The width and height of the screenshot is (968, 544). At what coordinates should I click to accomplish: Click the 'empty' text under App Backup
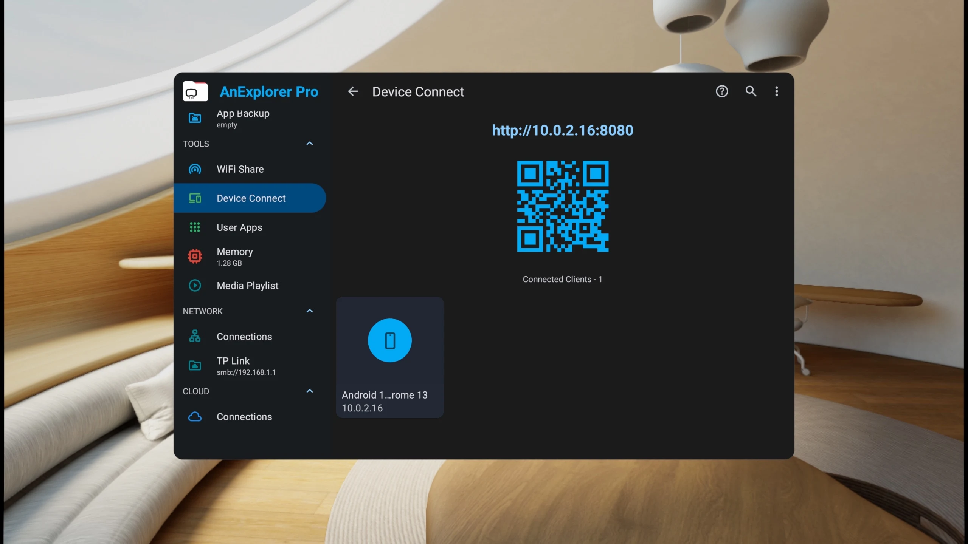point(227,125)
